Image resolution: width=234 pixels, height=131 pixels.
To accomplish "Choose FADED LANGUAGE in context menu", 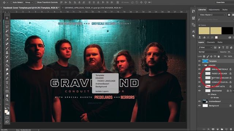I will pos(106,81).
